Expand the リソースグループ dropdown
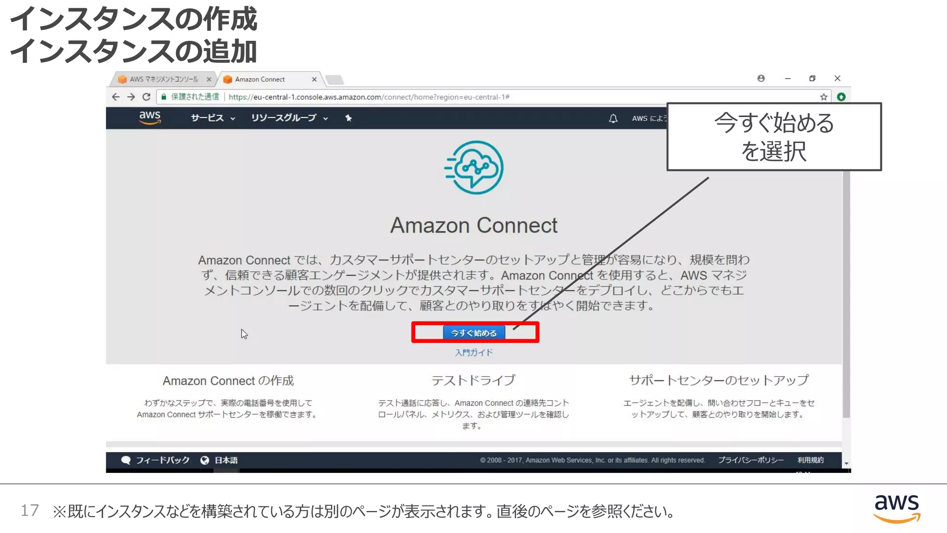Screen dimensions: 947x533 289,118
